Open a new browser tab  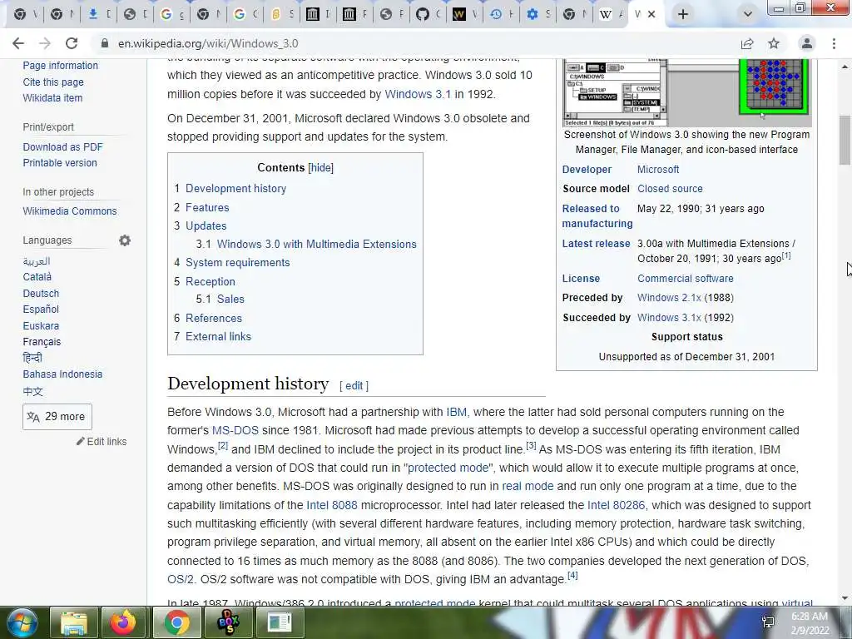click(x=683, y=15)
